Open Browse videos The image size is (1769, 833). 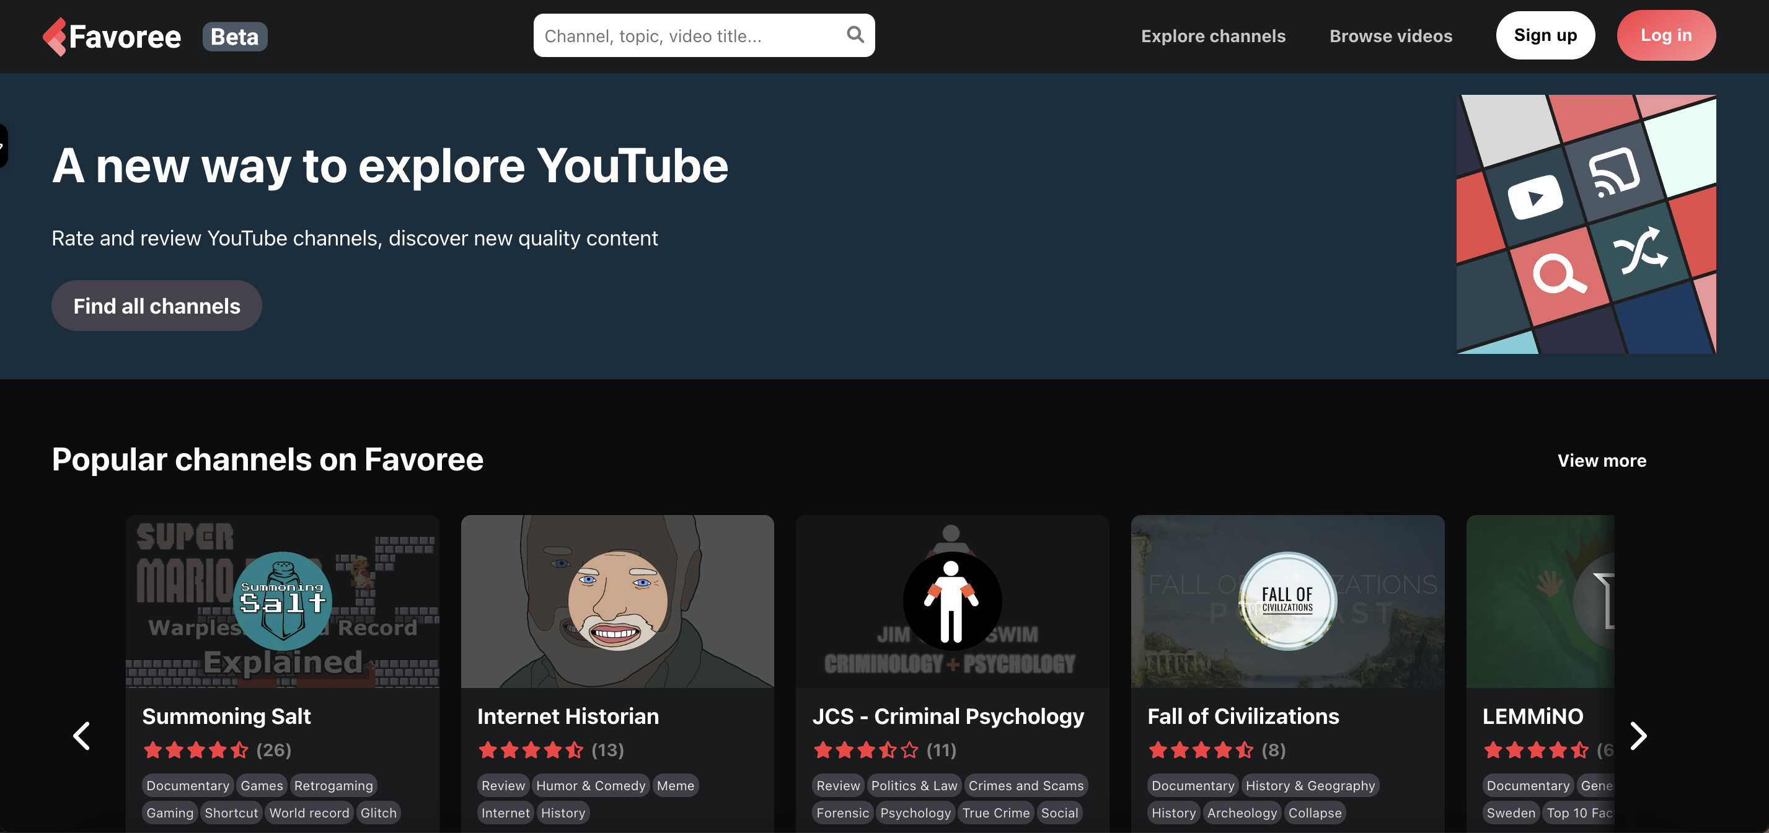1391,36
